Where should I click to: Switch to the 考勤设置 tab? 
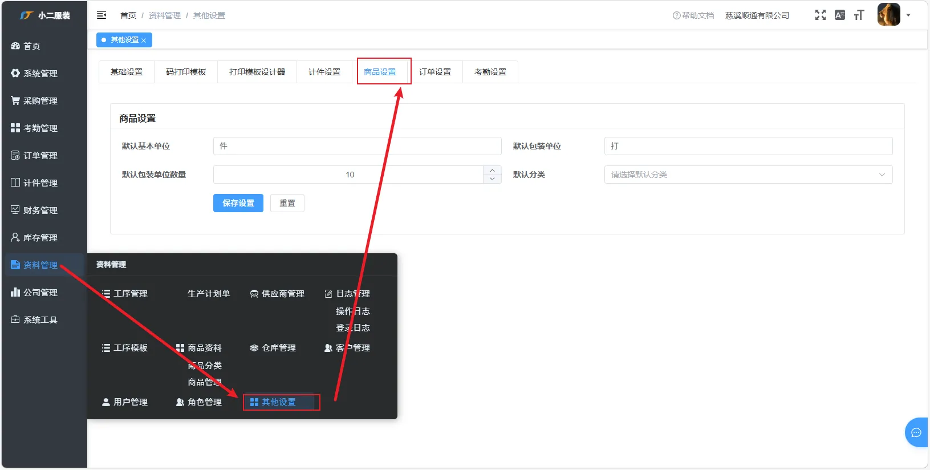tap(490, 72)
